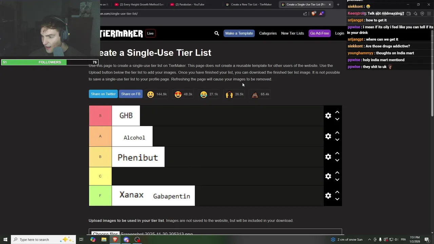Select the GHB tile in S tier
Viewport: 434px width, 244px height.
(126, 116)
